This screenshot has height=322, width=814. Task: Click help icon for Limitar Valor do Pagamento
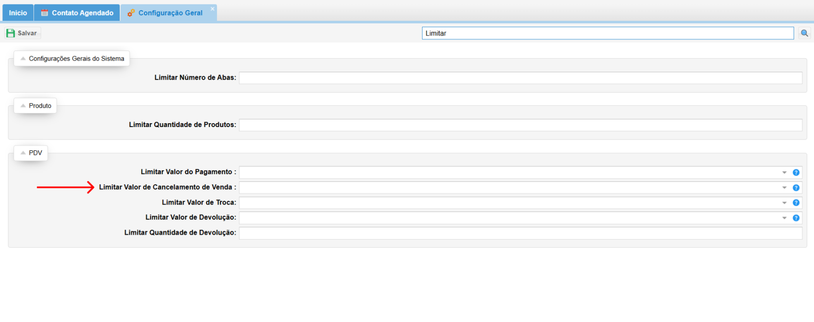click(796, 173)
